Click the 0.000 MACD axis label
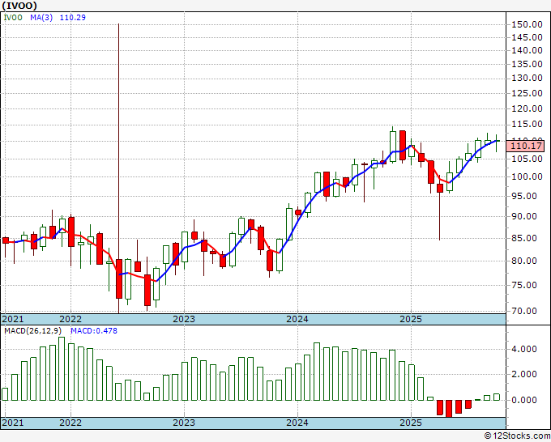This screenshot has width=551, height=442. point(524,400)
